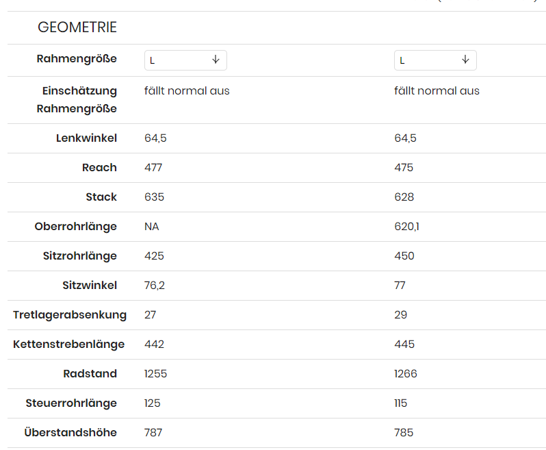Click the Tretlagerabsenkung row label

pyautogui.click(x=70, y=315)
